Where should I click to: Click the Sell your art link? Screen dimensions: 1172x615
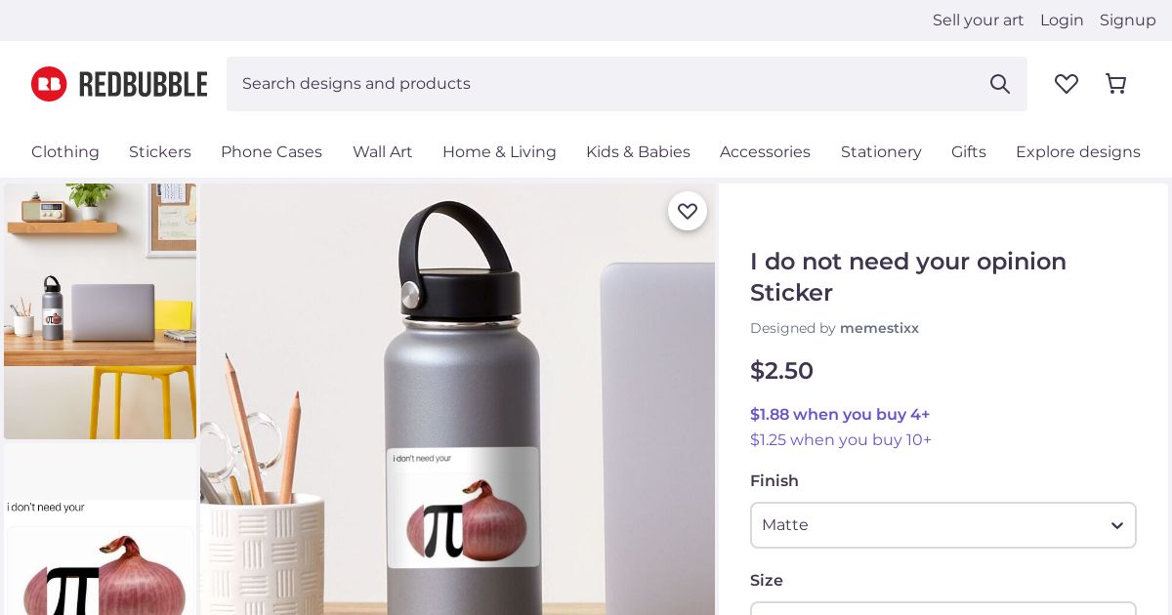pos(978,20)
